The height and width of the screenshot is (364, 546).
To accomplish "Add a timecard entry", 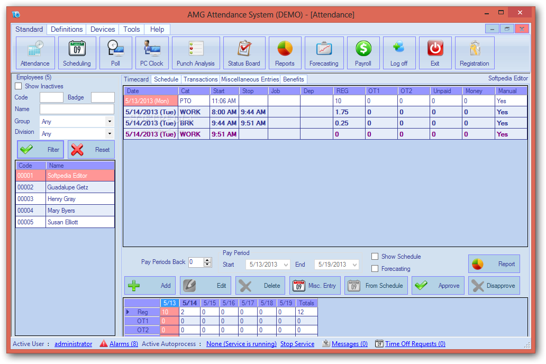I will [150, 286].
